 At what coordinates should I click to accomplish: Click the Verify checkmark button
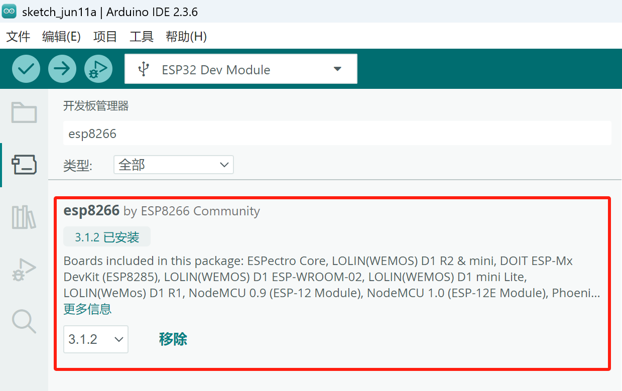[x=26, y=69]
